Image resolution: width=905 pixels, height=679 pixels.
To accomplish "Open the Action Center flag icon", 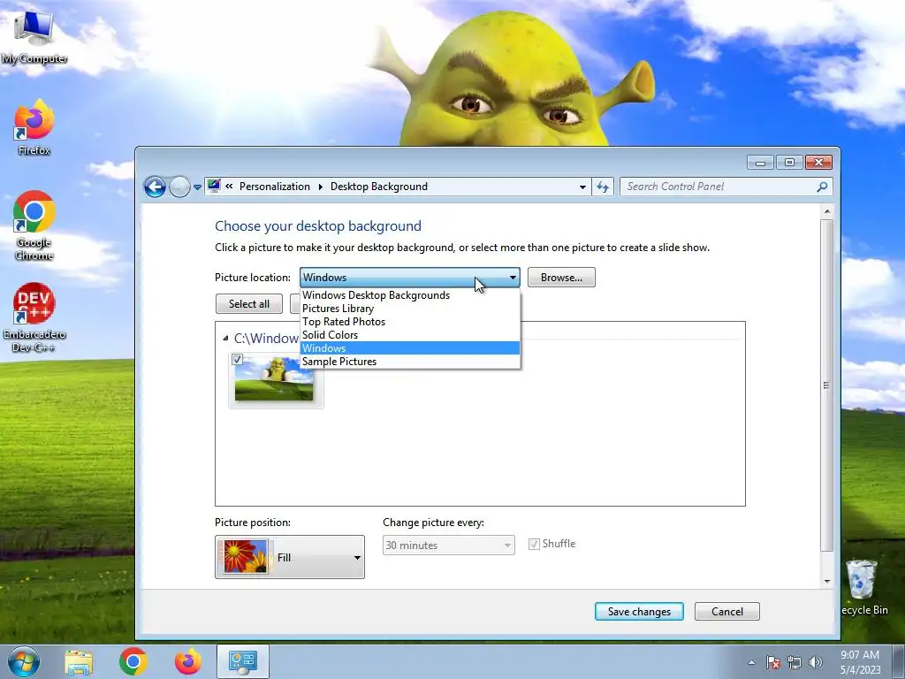I will (x=773, y=662).
